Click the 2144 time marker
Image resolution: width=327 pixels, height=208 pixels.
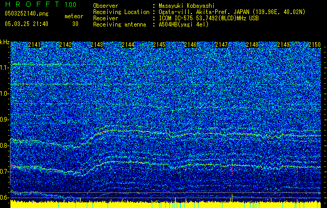tap(128, 45)
